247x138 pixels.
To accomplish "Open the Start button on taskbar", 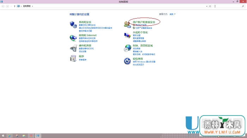I will (3, 136).
